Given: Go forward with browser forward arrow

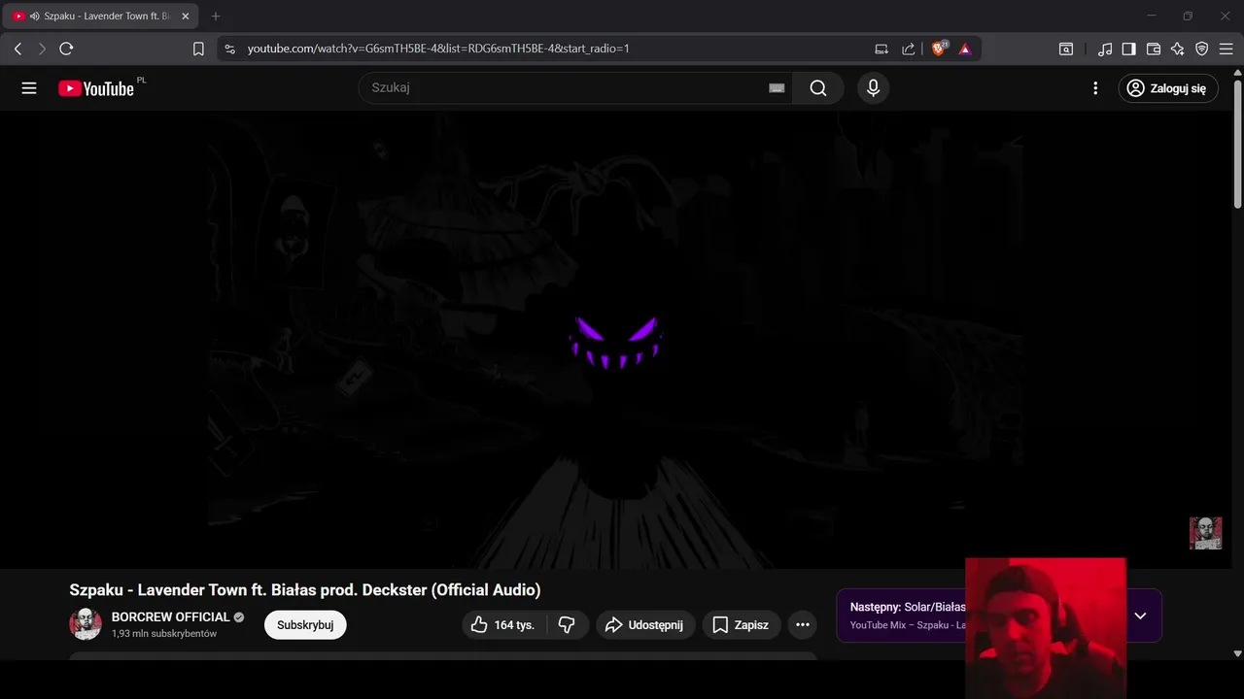Looking at the screenshot, I should 42,49.
